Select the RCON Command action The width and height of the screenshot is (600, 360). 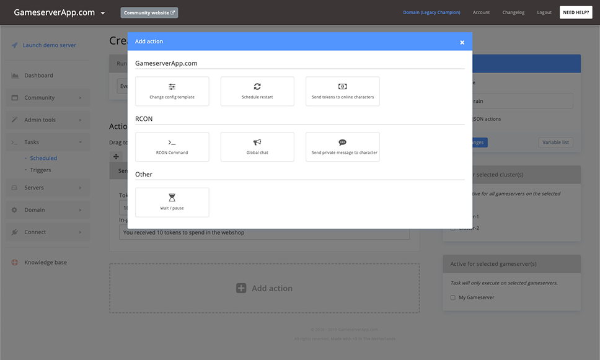tap(172, 147)
